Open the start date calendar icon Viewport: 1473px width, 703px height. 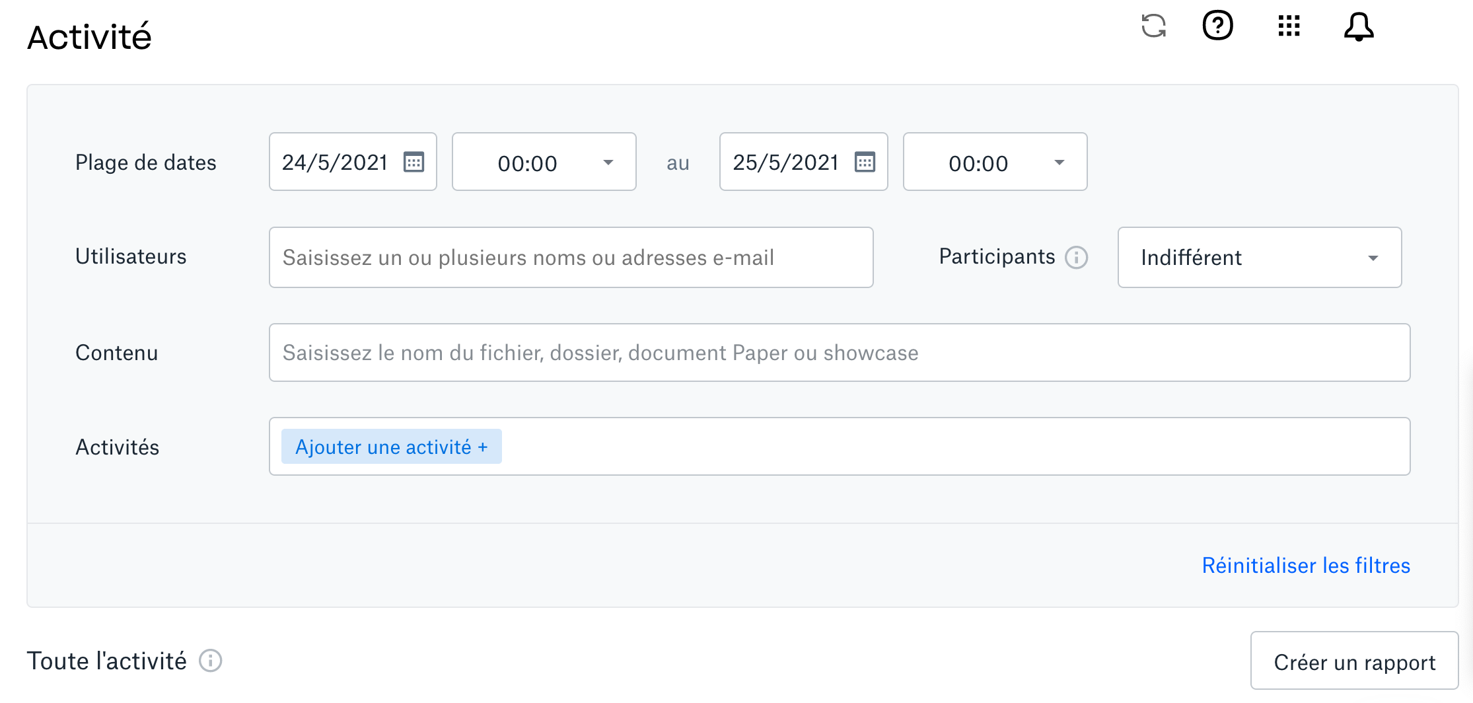[414, 162]
